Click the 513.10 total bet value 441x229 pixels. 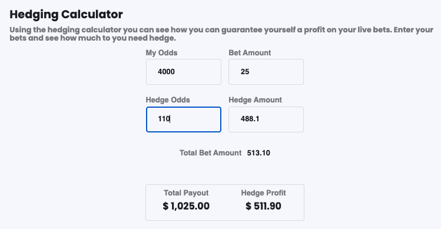pos(258,152)
